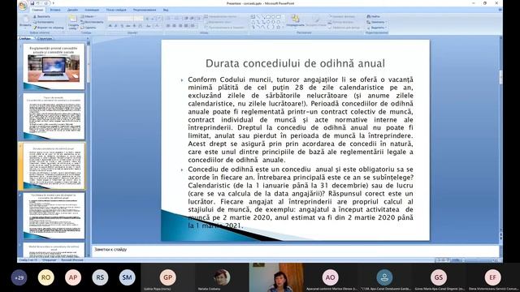
Task: Open the Дизайн ribbon tab
Action: tap(72, 10)
